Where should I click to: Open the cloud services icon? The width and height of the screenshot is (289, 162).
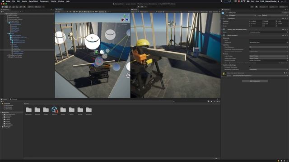pyautogui.click(x=256, y=7)
